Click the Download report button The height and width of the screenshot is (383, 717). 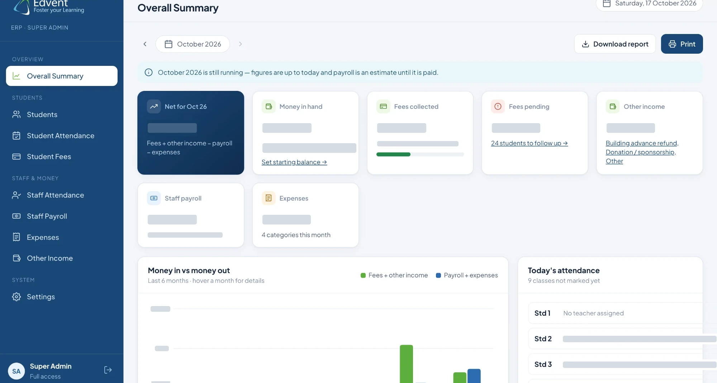(x=615, y=44)
